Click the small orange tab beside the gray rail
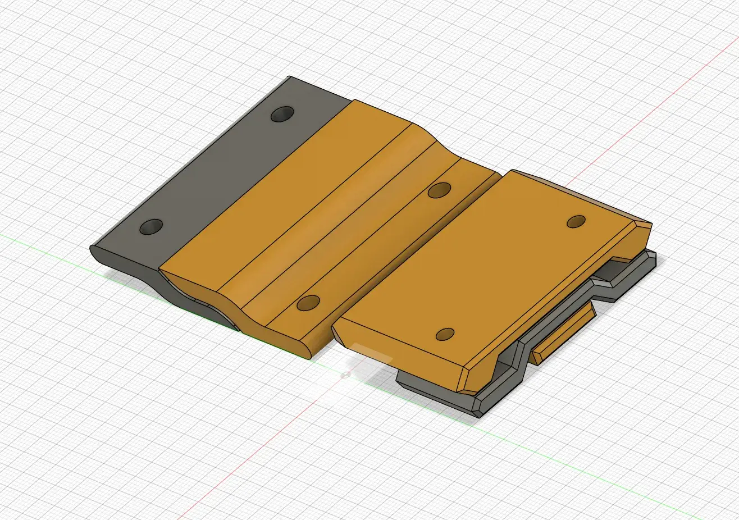739x520 pixels. tap(563, 334)
